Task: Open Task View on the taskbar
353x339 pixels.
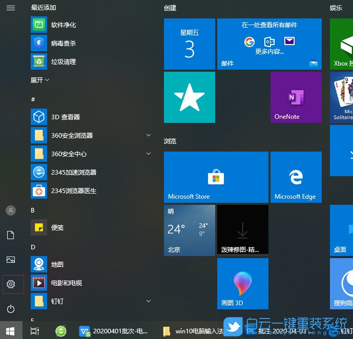Action: point(34,331)
